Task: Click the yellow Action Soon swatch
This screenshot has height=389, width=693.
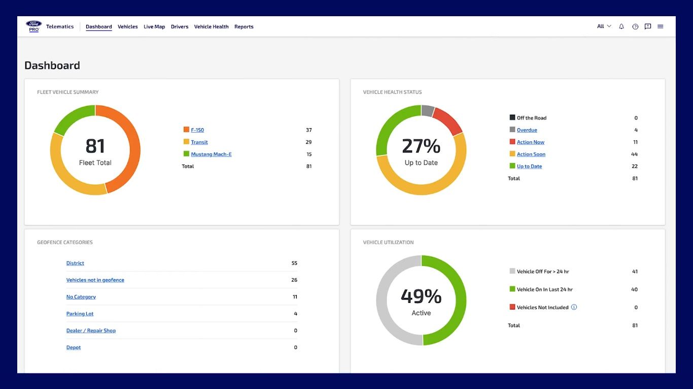Action: [x=512, y=154]
